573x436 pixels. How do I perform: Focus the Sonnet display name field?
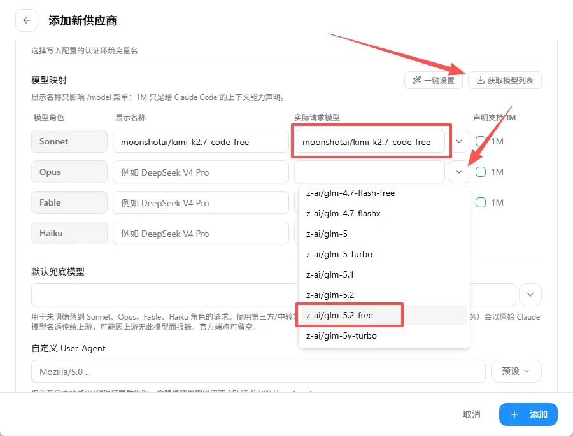coord(201,141)
